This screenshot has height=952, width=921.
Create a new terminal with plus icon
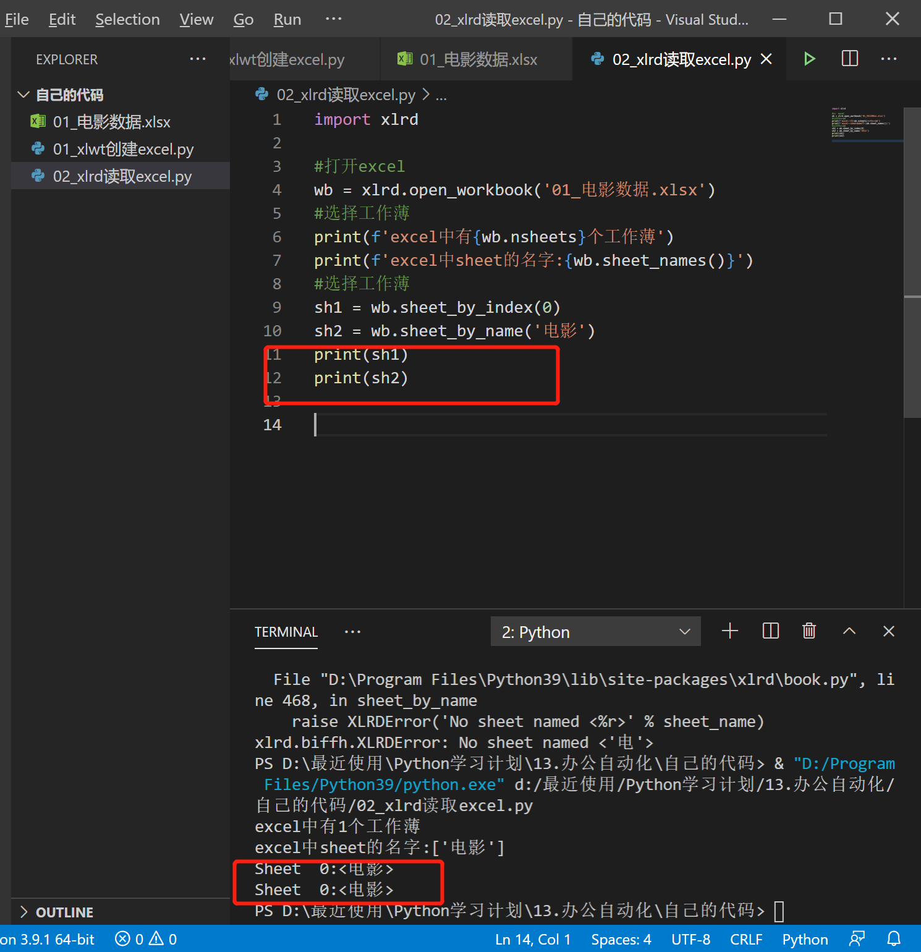[x=730, y=631]
